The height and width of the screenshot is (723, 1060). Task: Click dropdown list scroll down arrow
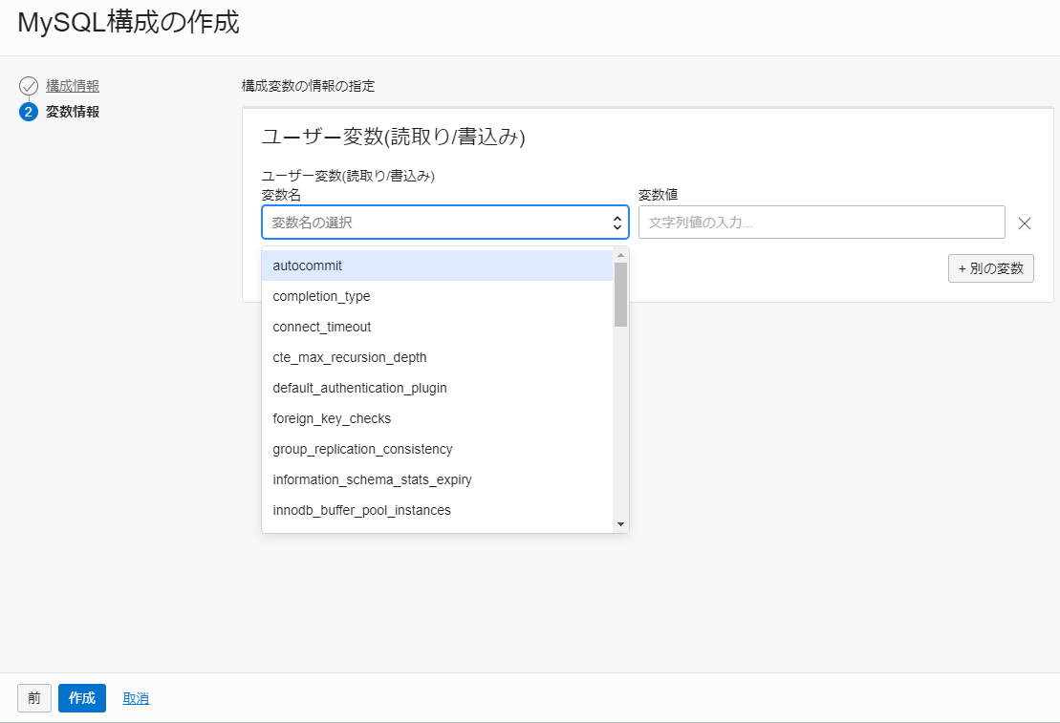click(x=620, y=524)
